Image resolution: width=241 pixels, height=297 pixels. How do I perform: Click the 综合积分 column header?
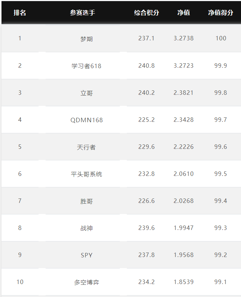tap(146, 13)
